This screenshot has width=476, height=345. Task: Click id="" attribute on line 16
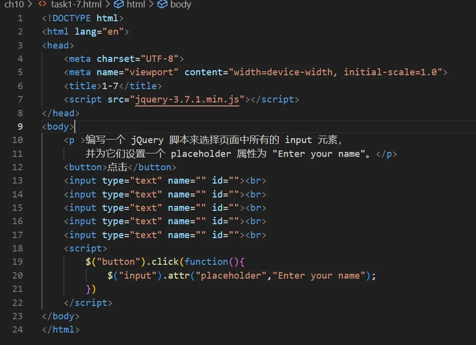pyautogui.click(x=225, y=222)
